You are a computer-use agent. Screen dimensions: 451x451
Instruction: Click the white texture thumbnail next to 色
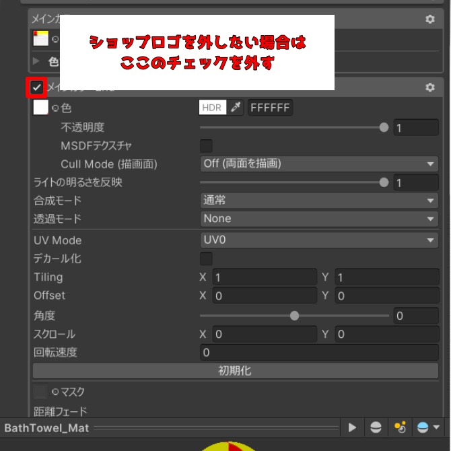pos(40,108)
